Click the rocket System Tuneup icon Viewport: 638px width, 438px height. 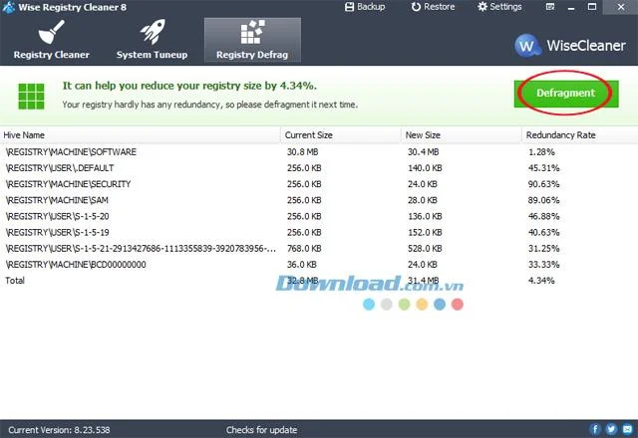[153, 32]
